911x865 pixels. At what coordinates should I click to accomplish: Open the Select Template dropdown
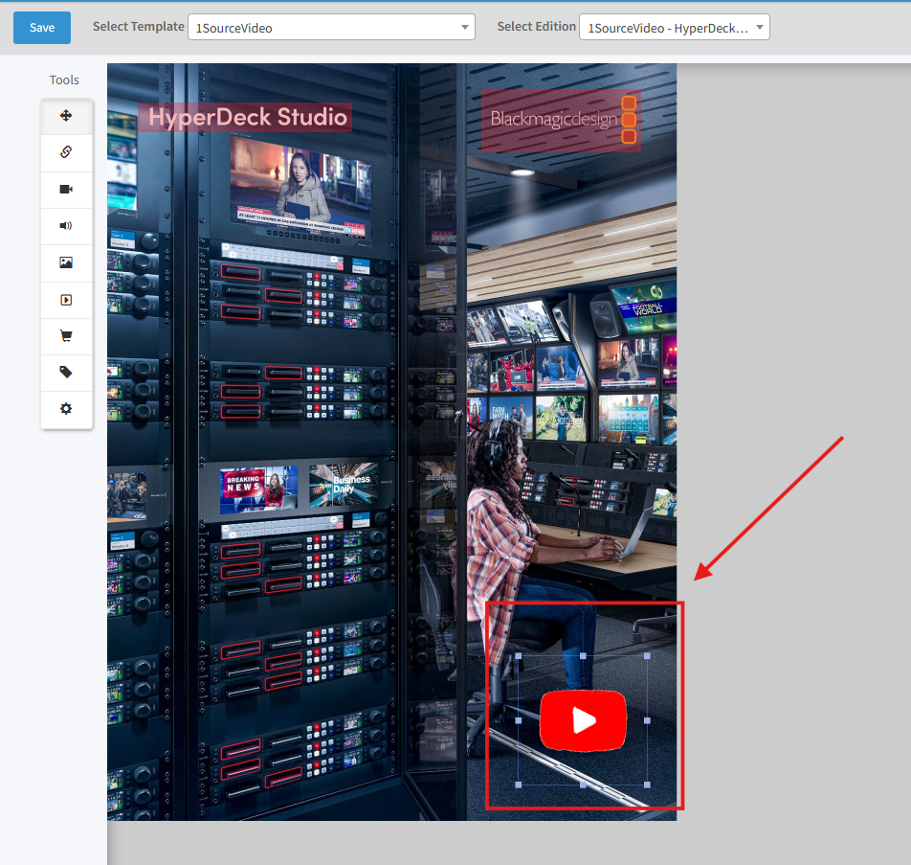331,28
